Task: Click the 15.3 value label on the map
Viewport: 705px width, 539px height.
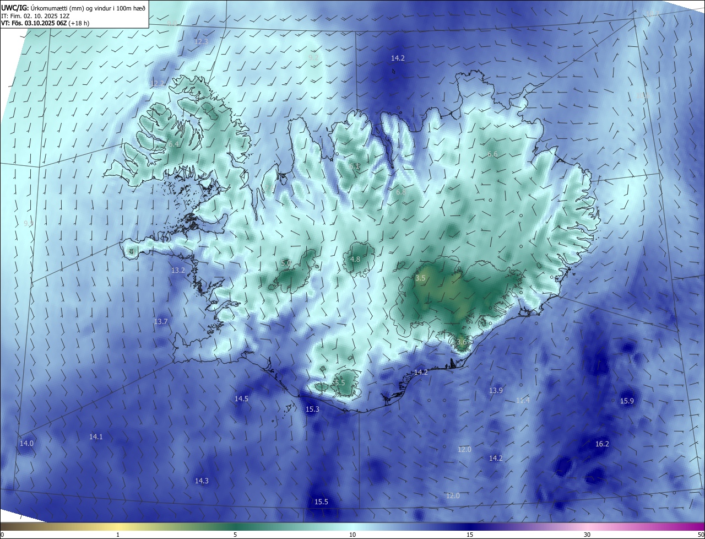Action: pos(312,409)
